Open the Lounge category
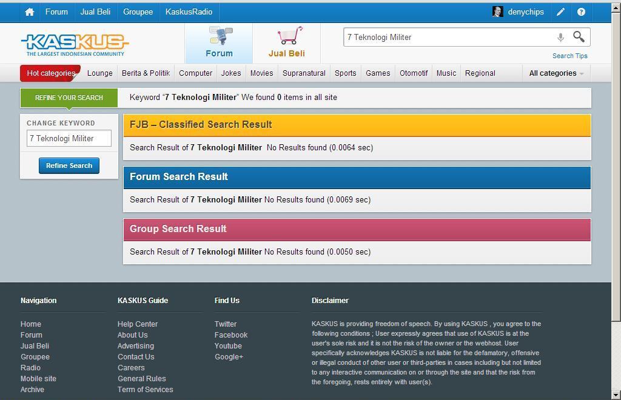The height and width of the screenshot is (400, 621). (100, 73)
